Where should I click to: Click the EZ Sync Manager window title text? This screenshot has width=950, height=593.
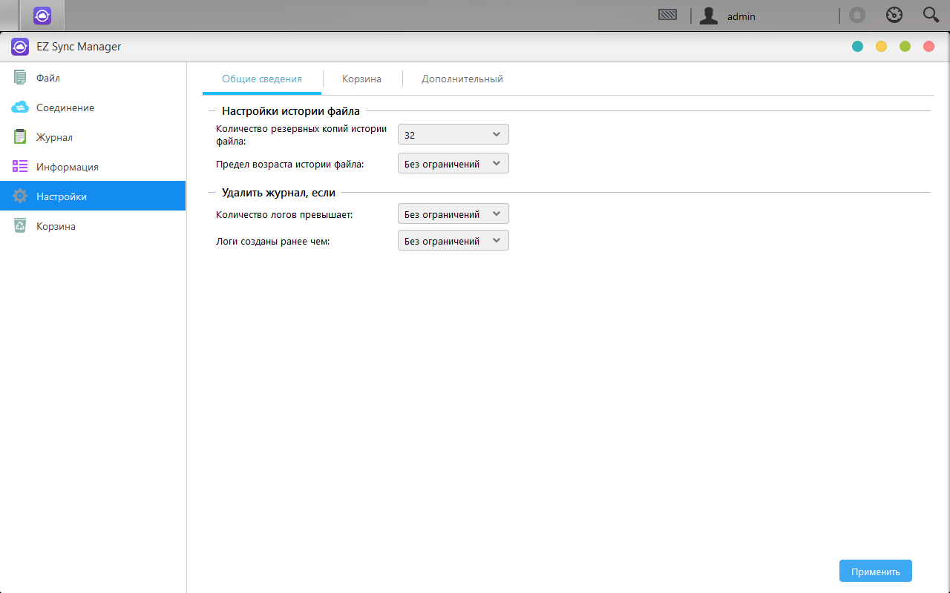(79, 47)
